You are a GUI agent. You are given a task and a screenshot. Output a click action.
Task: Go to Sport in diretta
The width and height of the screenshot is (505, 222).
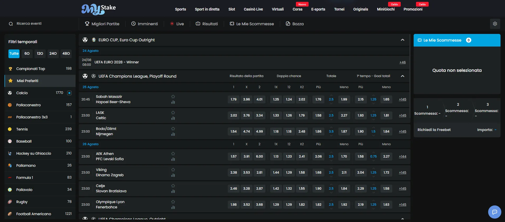(x=207, y=9)
